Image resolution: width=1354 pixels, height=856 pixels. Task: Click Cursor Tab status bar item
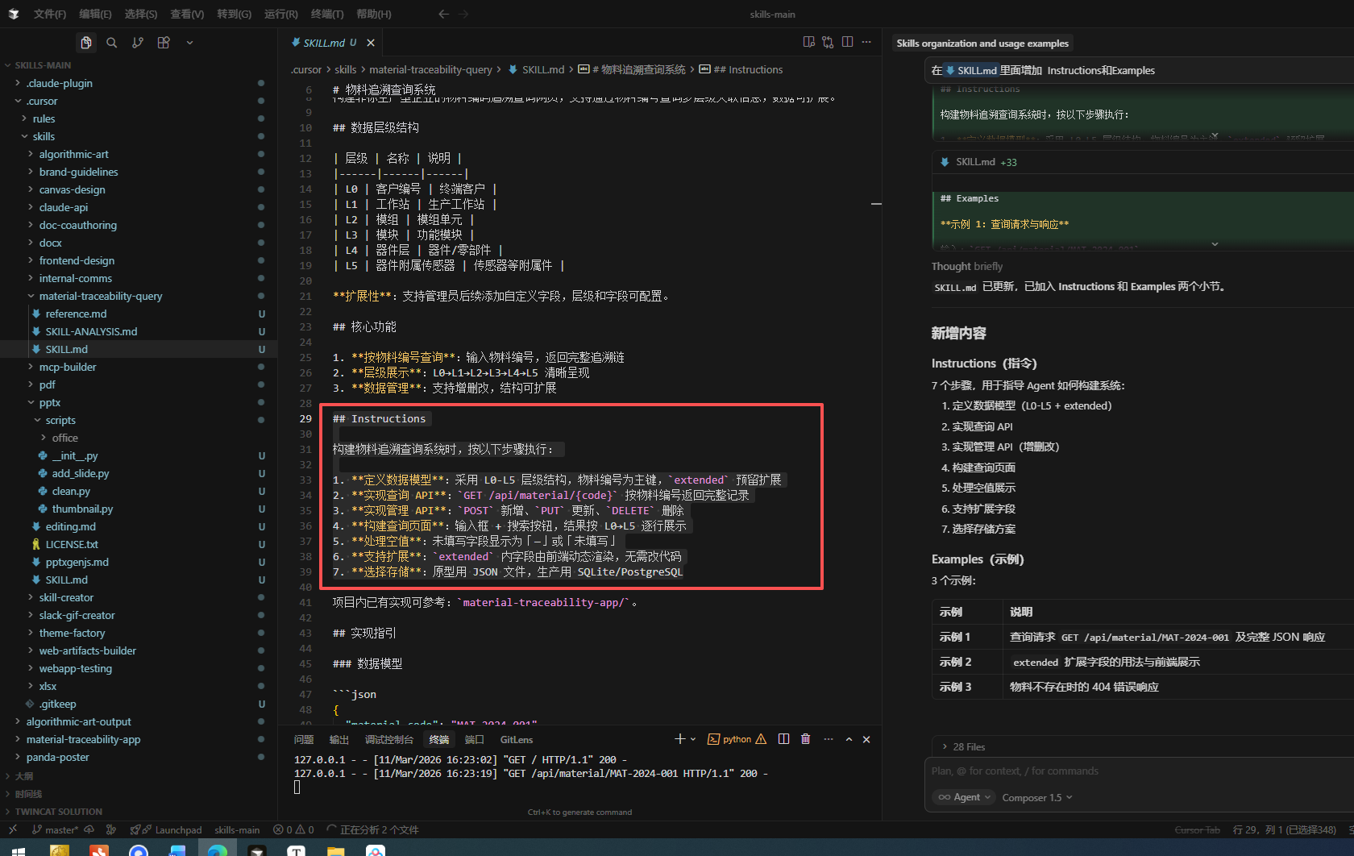[x=1197, y=829]
